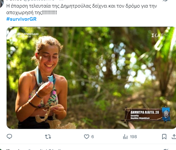Open view analytics bar chart icon
Viewport: 176px width, 150px height.
point(125,137)
